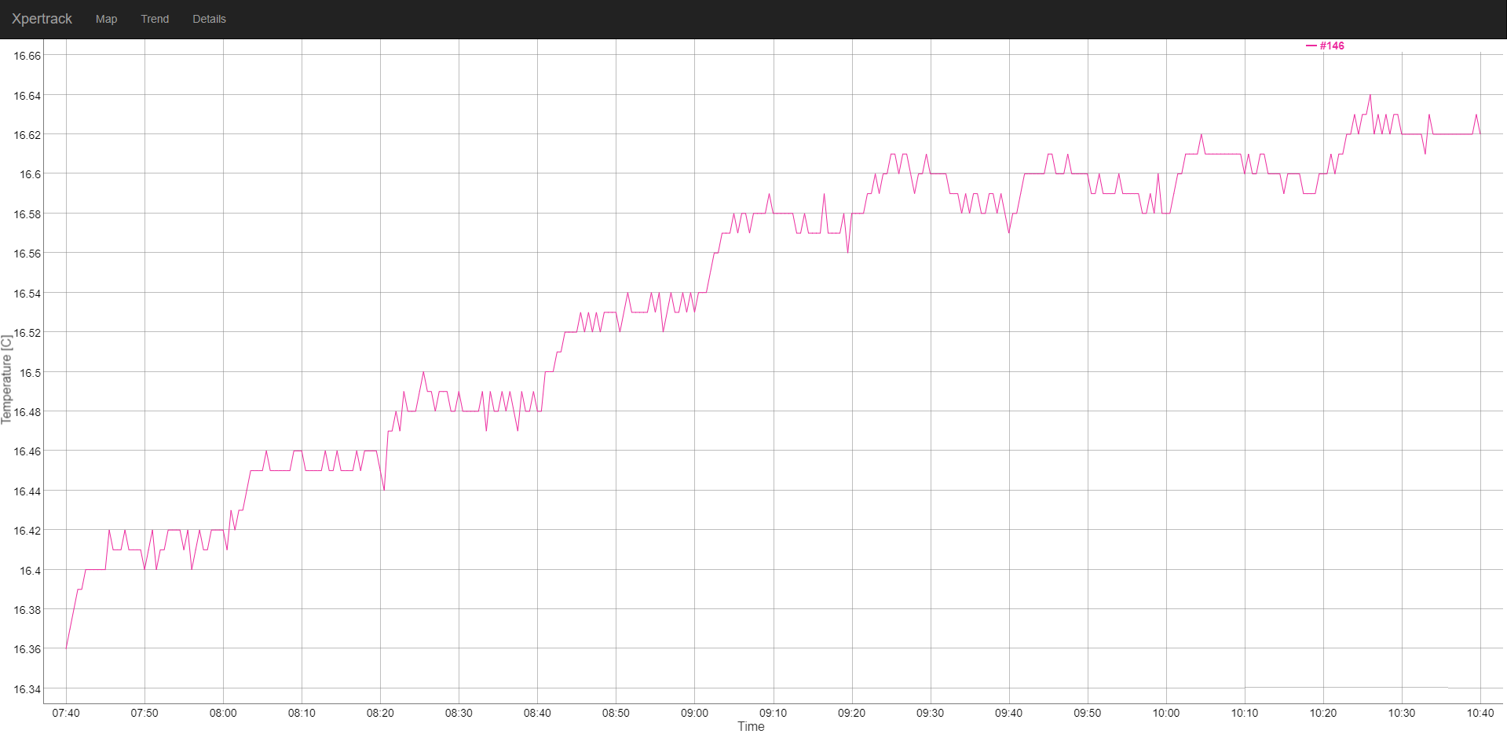Viewport: 1507px width, 734px height.
Task: Click the 16.5 label on temperature axis
Action: click(30, 373)
